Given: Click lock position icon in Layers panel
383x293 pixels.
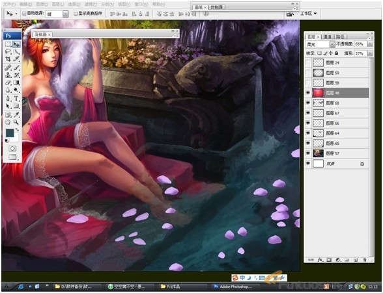Looking at the screenshot, I should pos(330,53).
